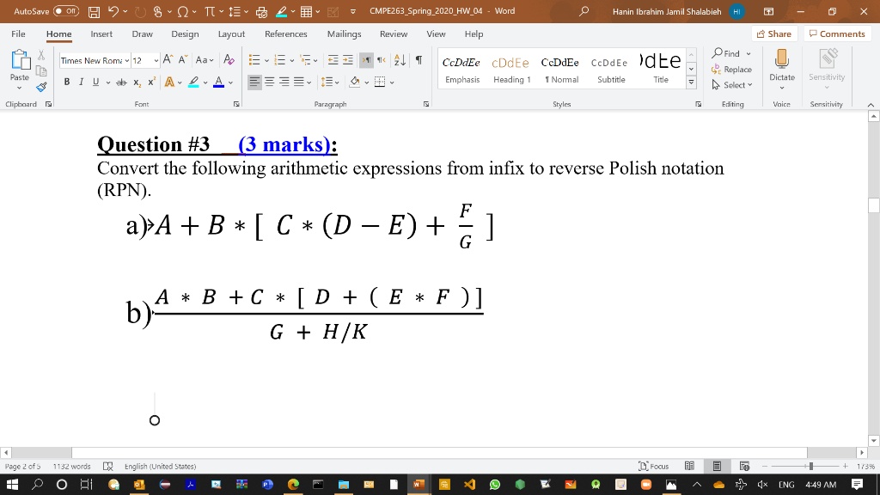Viewport: 880px width, 495px height.
Task: Select the Heading 1 style thumbnail
Action: 511,70
